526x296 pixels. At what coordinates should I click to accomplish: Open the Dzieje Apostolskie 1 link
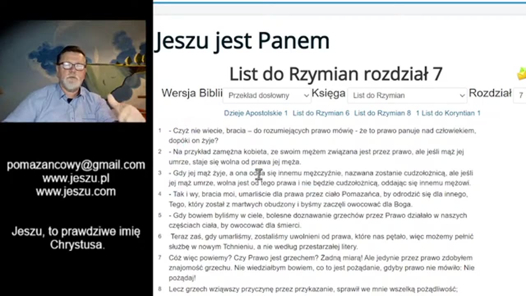pyautogui.click(x=256, y=113)
